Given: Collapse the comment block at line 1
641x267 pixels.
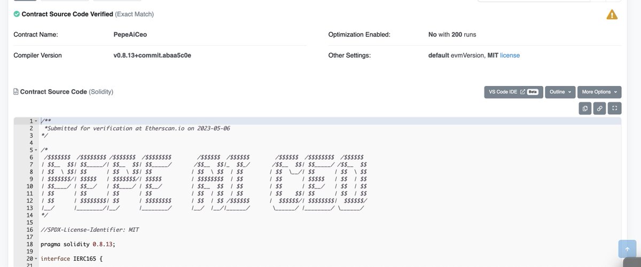Looking at the screenshot, I should [x=36, y=121].
